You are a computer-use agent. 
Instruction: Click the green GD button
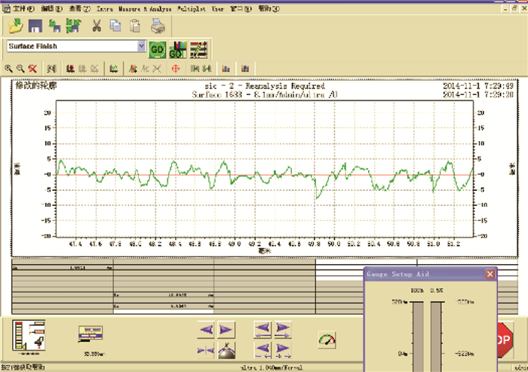coord(157,48)
